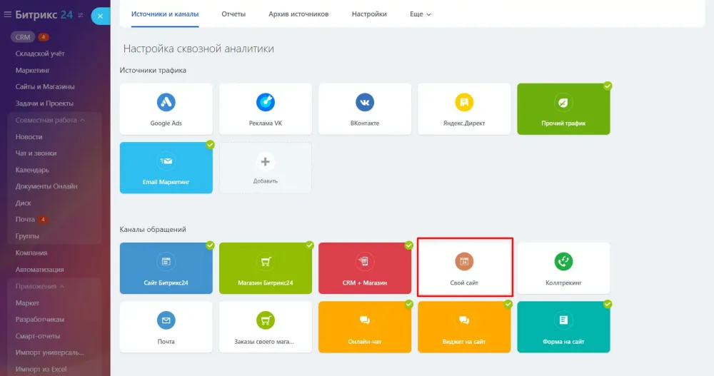Viewport: 714px width, 376px height.
Task: Open the Источники и каналы tab
Action: coord(165,14)
